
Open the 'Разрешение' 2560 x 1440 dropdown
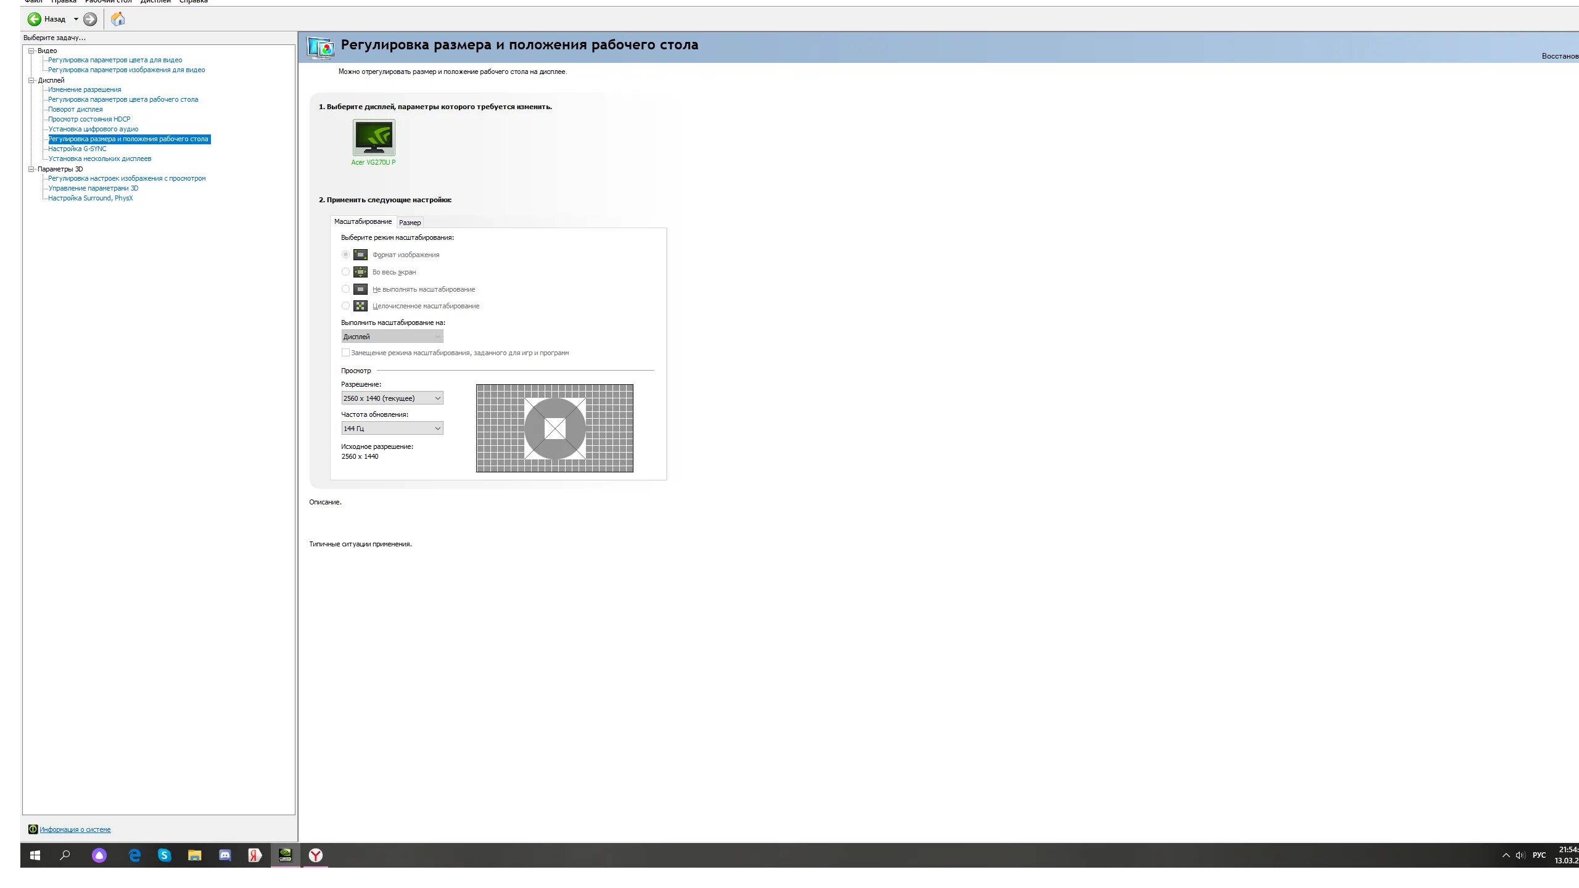[x=392, y=398]
